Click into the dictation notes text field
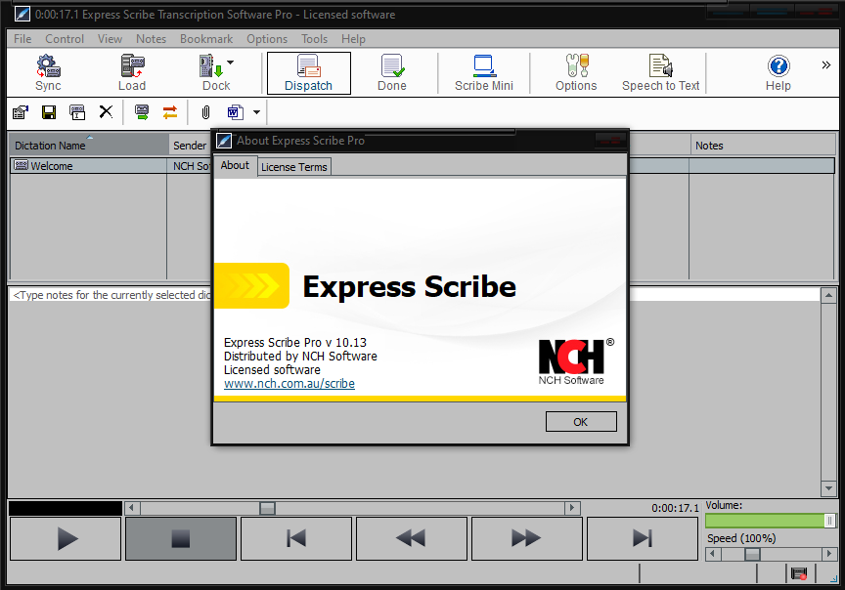 [x=414, y=392]
